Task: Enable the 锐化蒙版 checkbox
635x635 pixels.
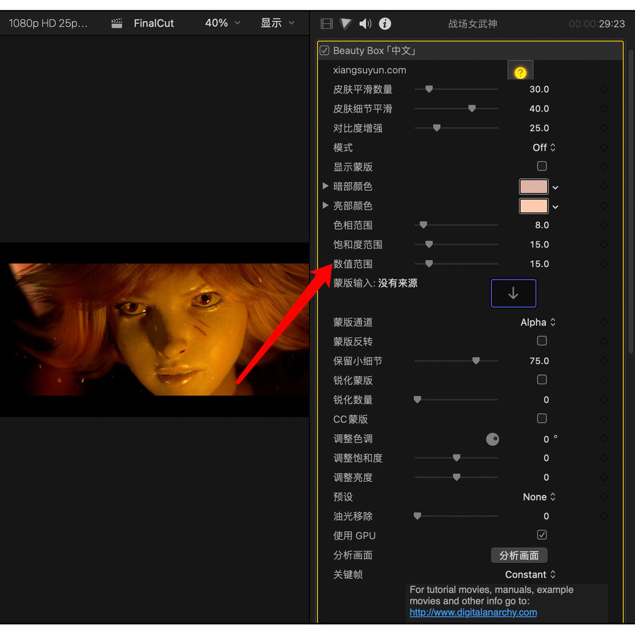Action: 541,380
